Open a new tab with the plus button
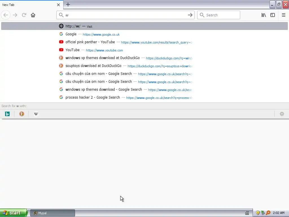This screenshot has height=217, width=289. (x=68, y=5)
